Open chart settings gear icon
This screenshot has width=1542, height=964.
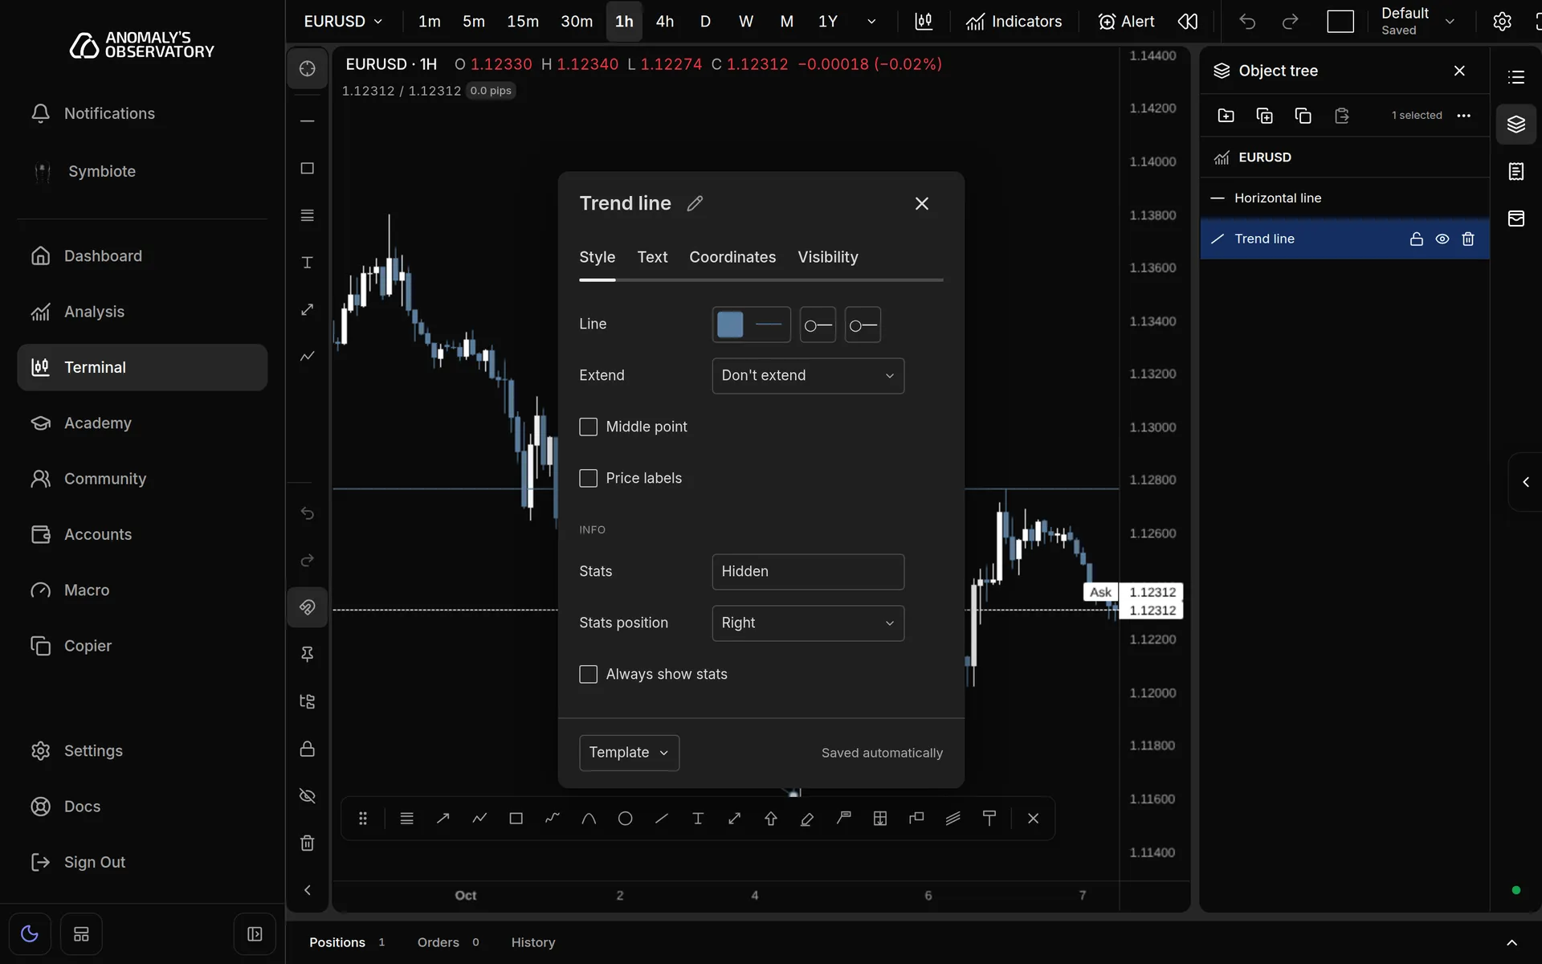[1502, 22]
